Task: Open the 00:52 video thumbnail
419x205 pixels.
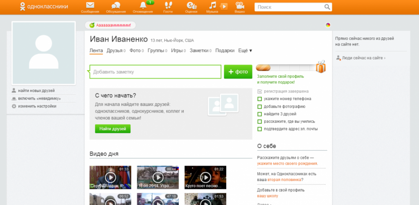Action: click(x=110, y=199)
